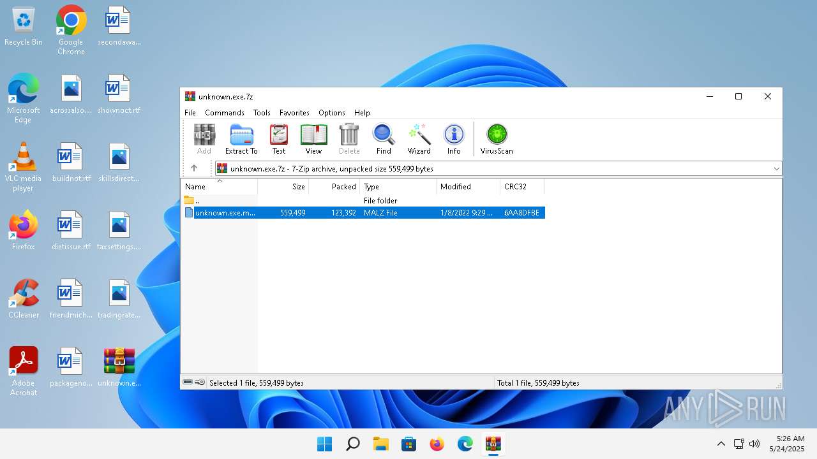Screen dimensions: 817x459
Task: Select the Firefox desktop shortcut
Action: (24, 230)
